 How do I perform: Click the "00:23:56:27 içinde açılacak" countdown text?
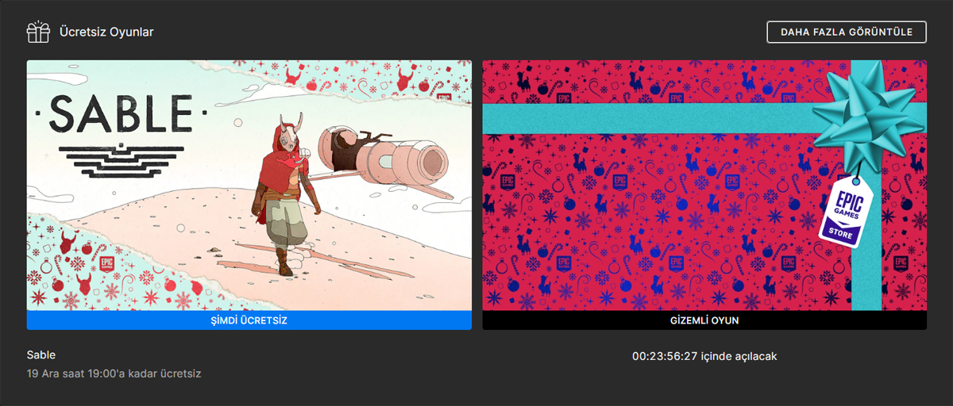[x=704, y=356]
